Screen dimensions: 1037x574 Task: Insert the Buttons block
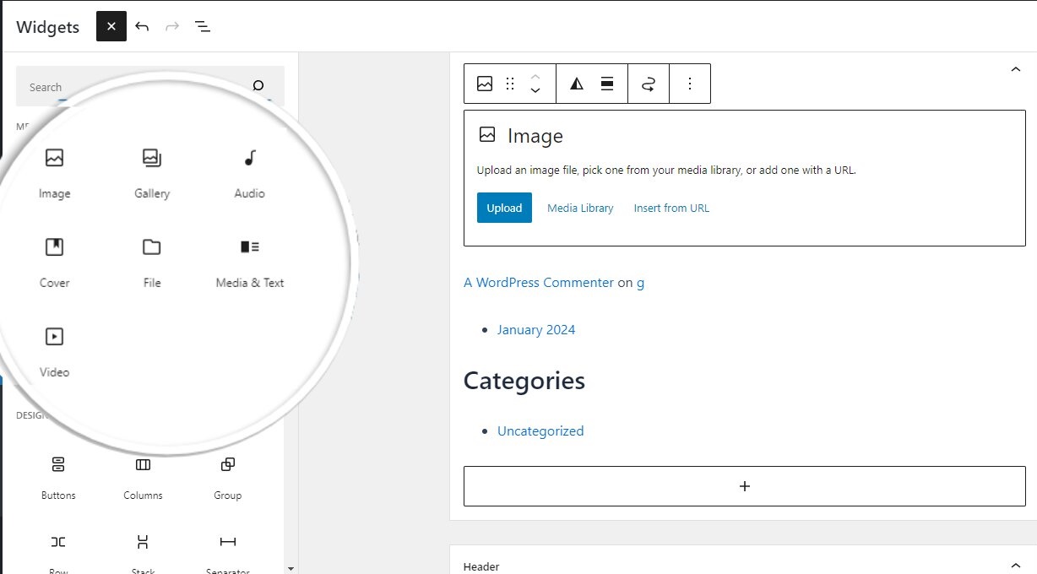click(58, 476)
